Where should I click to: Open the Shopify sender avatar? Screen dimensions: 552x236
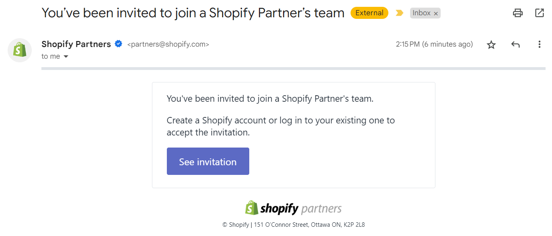(20, 50)
